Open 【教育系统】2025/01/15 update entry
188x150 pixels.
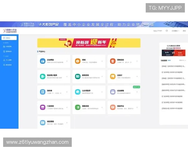click(173, 84)
